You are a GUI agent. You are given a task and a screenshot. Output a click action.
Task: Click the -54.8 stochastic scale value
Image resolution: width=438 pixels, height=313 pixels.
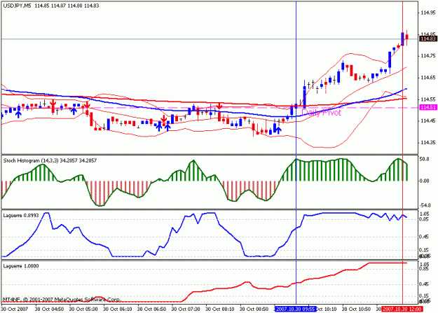point(424,205)
